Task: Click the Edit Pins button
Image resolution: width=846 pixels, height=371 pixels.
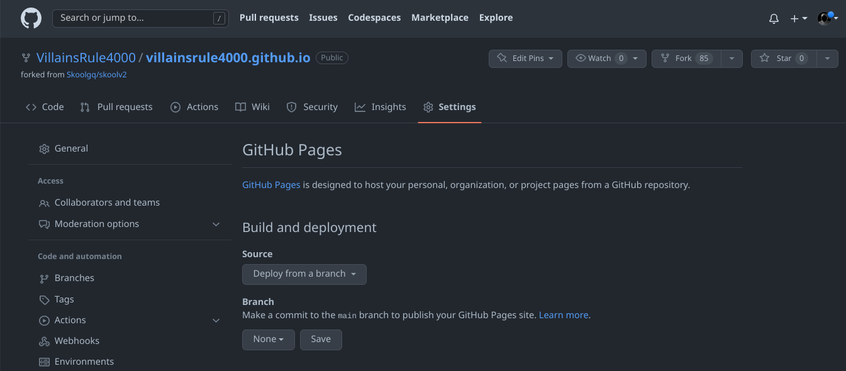Action: (x=525, y=58)
